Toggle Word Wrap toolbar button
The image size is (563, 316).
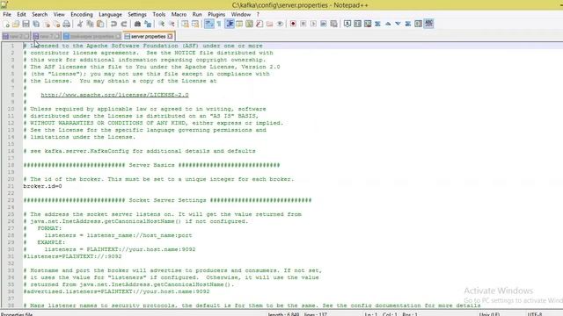click(x=209, y=24)
